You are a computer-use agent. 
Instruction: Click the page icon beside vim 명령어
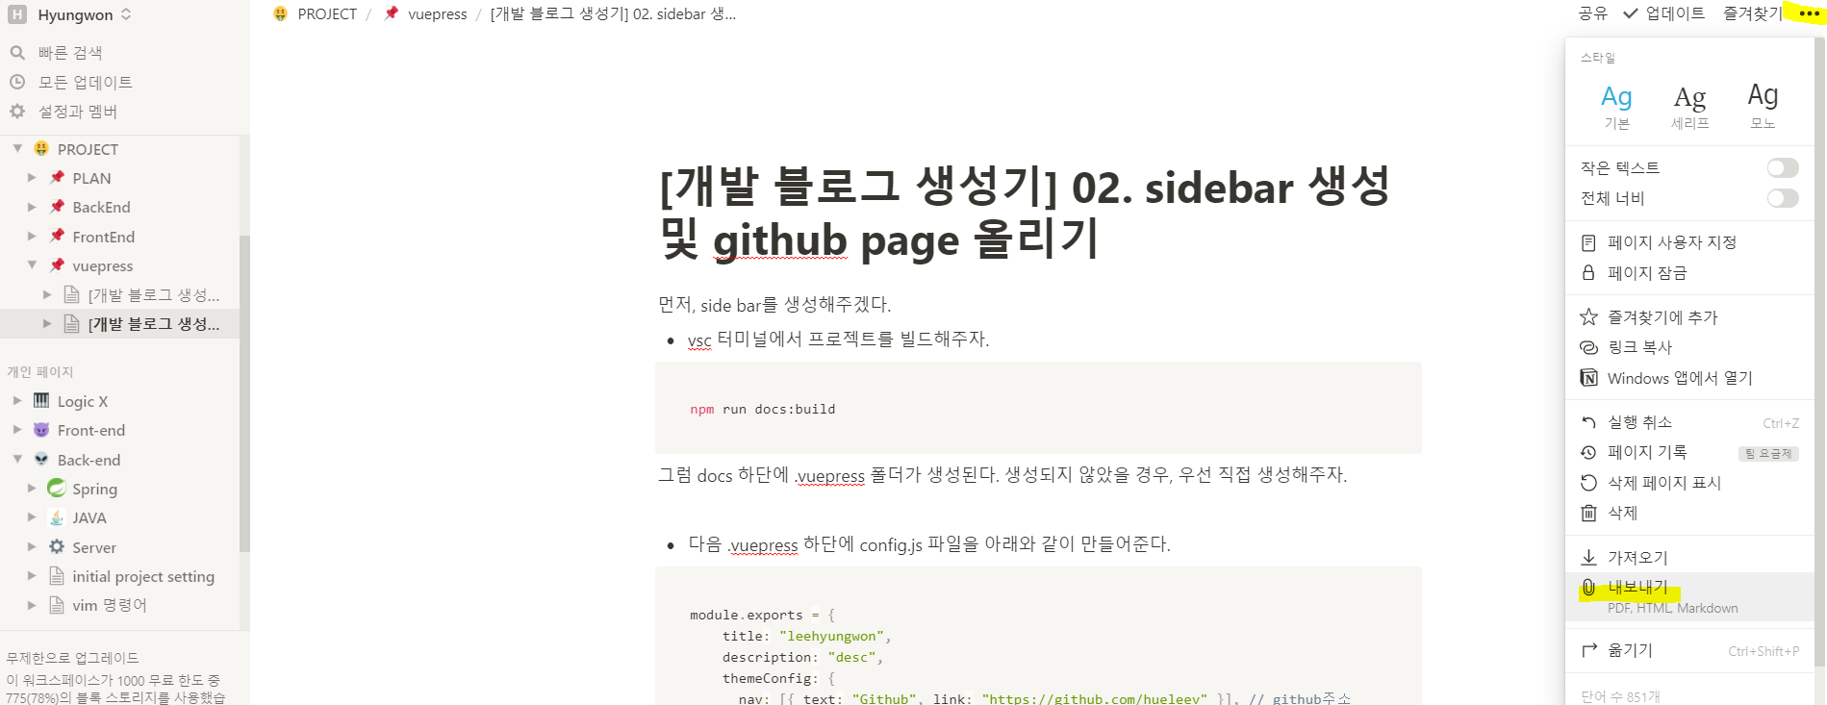[x=57, y=605]
